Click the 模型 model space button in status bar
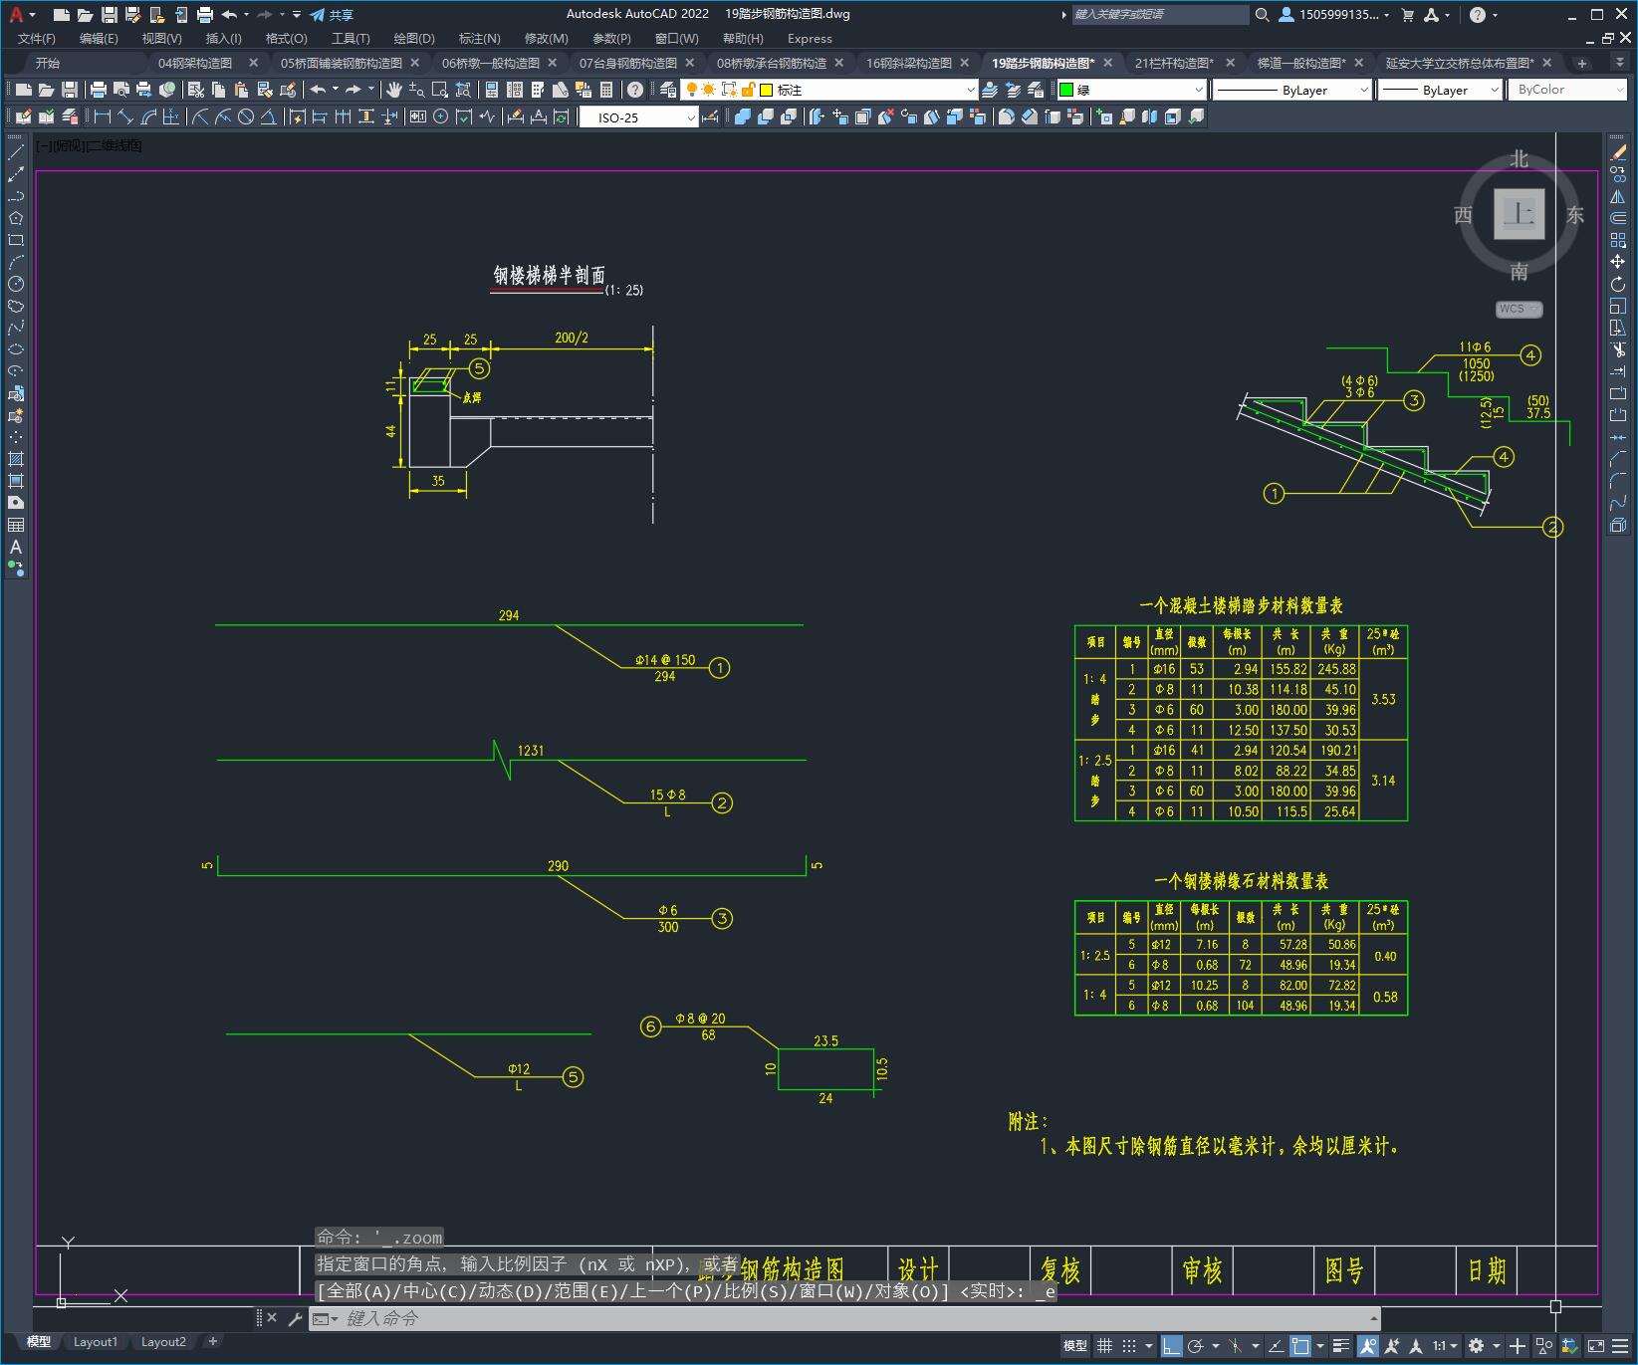1638x1365 pixels. point(1075,1346)
